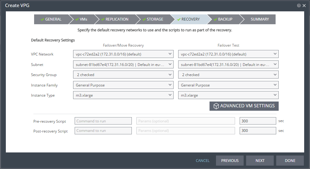Viewport: 310px width, 169px height.
Task: Open Failover/Move Instance Family dropdown
Action: click(123, 85)
